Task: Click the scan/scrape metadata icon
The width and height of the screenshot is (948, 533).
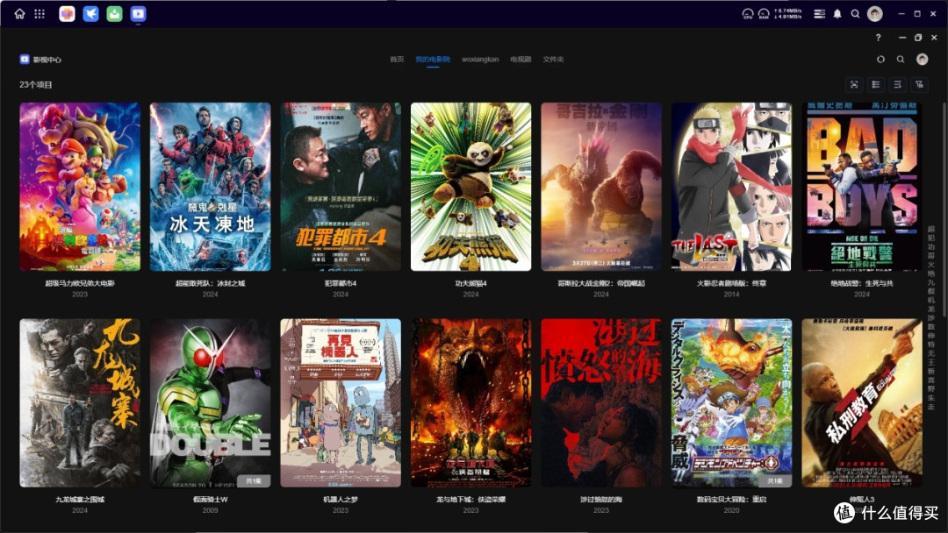Action: (x=854, y=84)
